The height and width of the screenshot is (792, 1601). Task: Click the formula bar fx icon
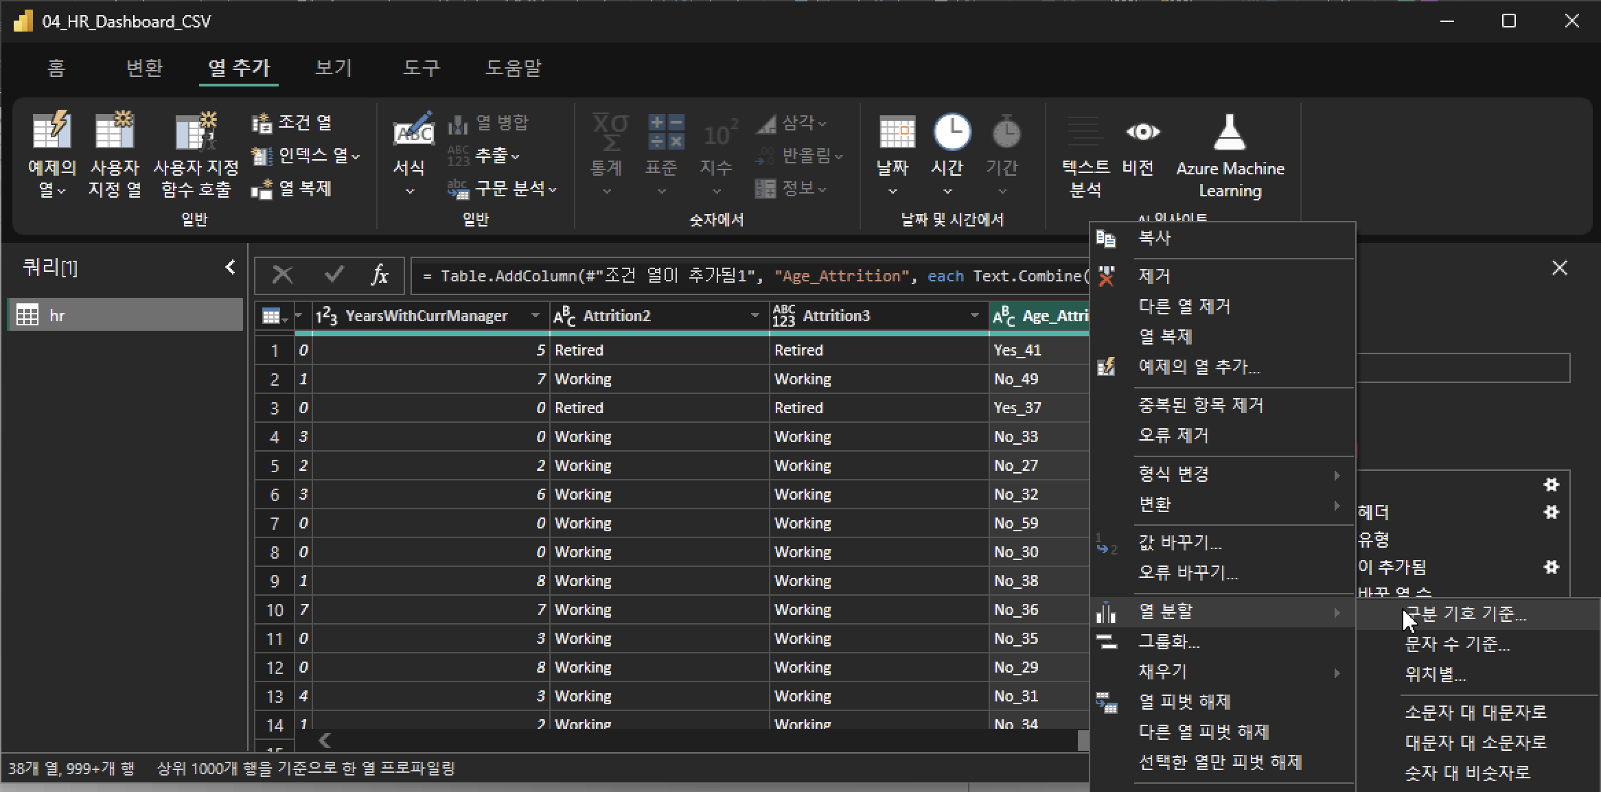(380, 276)
